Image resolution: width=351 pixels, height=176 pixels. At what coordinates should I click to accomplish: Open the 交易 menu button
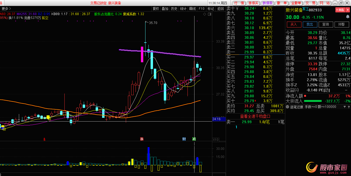310,3
